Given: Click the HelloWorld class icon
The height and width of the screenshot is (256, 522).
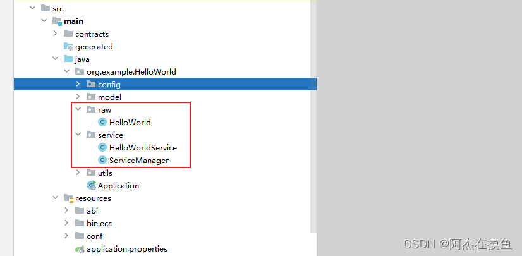Looking at the screenshot, I should click(x=102, y=122).
